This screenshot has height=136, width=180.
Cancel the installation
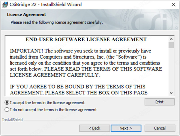pos(160,128)
